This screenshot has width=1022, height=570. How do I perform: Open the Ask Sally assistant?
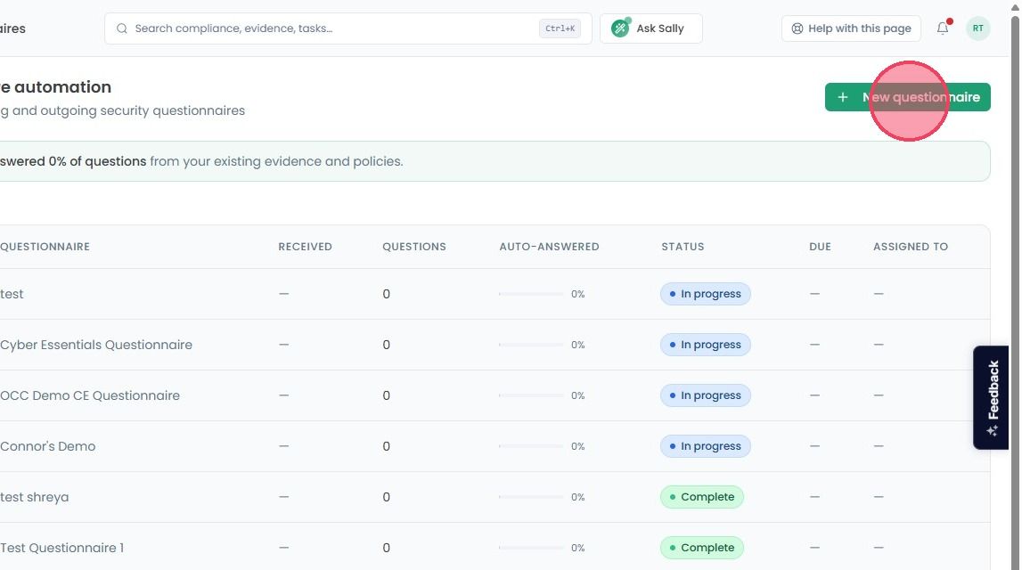click(x=650, y=28)
